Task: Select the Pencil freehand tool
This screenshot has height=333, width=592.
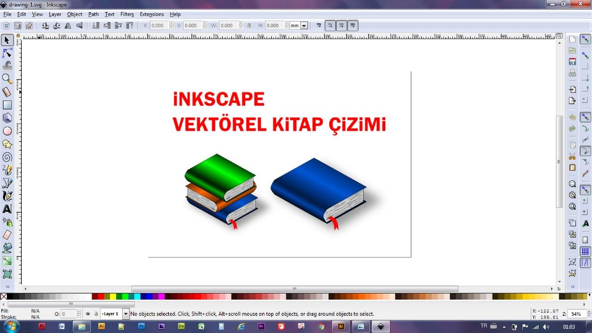Action: click(x=7, y=170)
